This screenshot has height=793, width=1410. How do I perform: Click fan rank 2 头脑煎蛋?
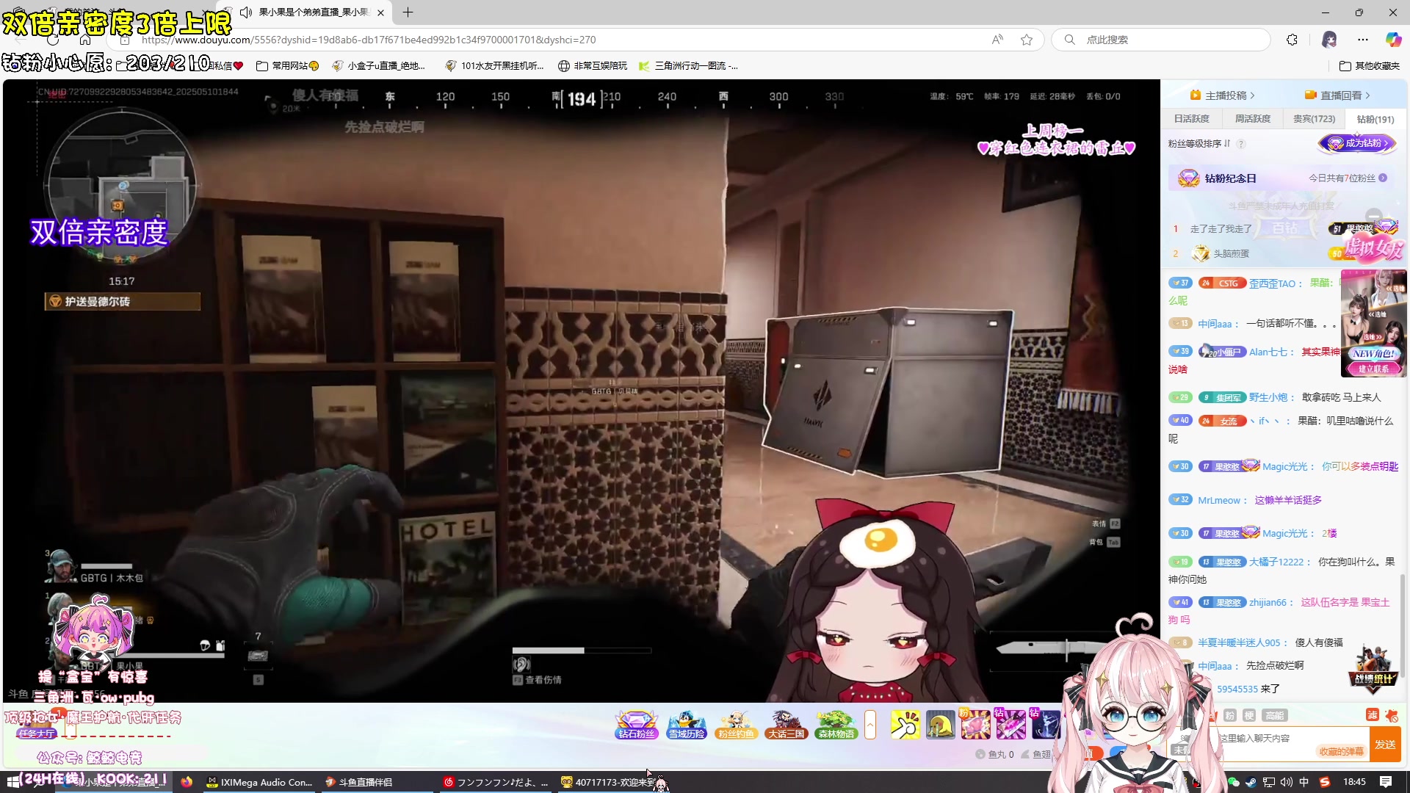click(x=1231, y=254)
